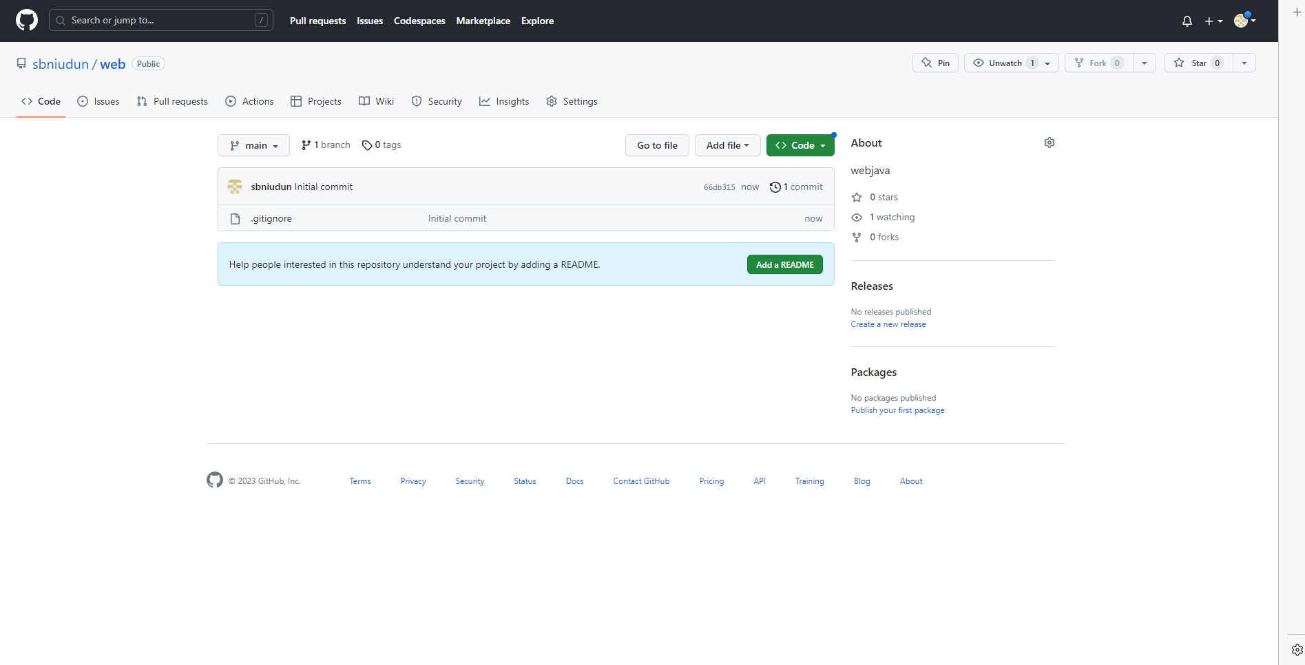
Task: Click Create a new release link
Action: (888, 324)
